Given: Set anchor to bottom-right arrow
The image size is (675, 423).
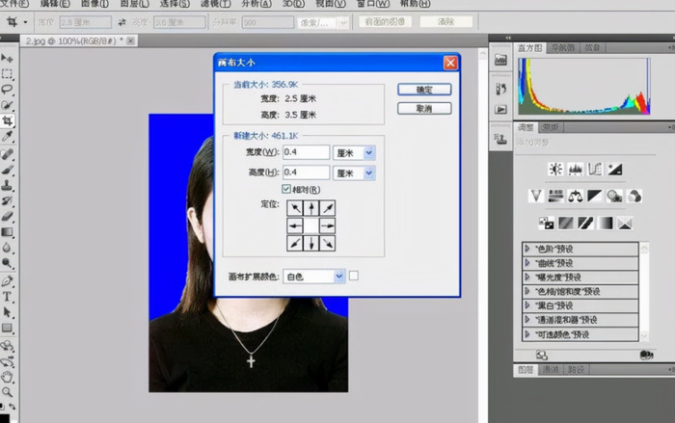Looking at the screenshot, I should [x=327, y=243].
